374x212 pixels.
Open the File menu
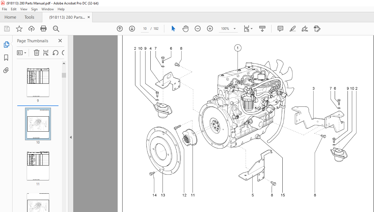(x=4, y=9)
